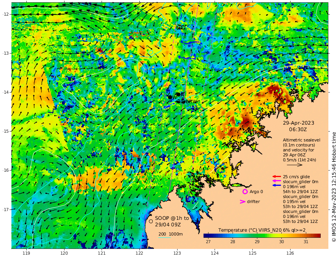Click the magenta drifter arrowhead legend icon

(242, 201)
